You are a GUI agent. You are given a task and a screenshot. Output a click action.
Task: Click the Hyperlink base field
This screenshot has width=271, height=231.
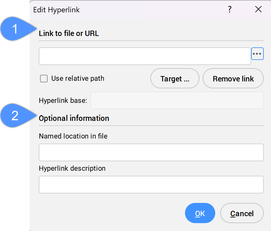pos(177,100)
